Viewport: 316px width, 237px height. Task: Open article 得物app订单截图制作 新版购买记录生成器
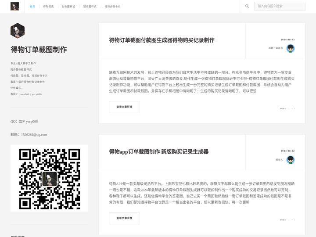point(159,151)
